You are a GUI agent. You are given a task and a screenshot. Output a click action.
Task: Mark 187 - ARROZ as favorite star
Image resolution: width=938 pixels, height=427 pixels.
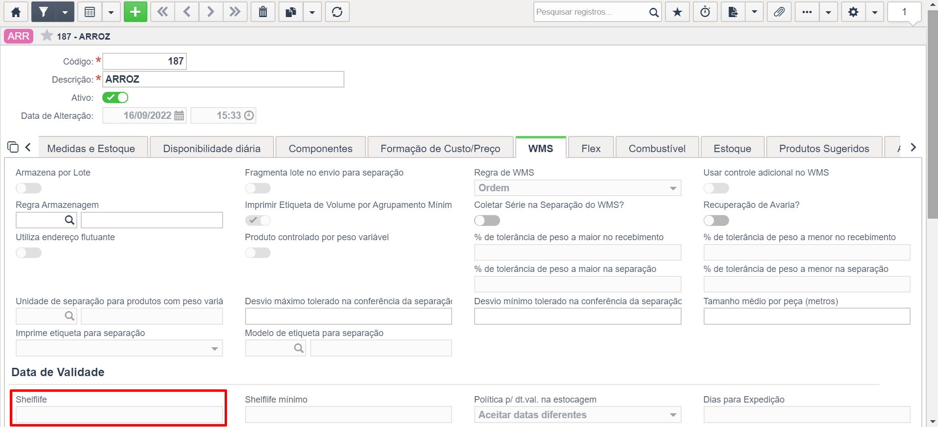tap(47, 36)
